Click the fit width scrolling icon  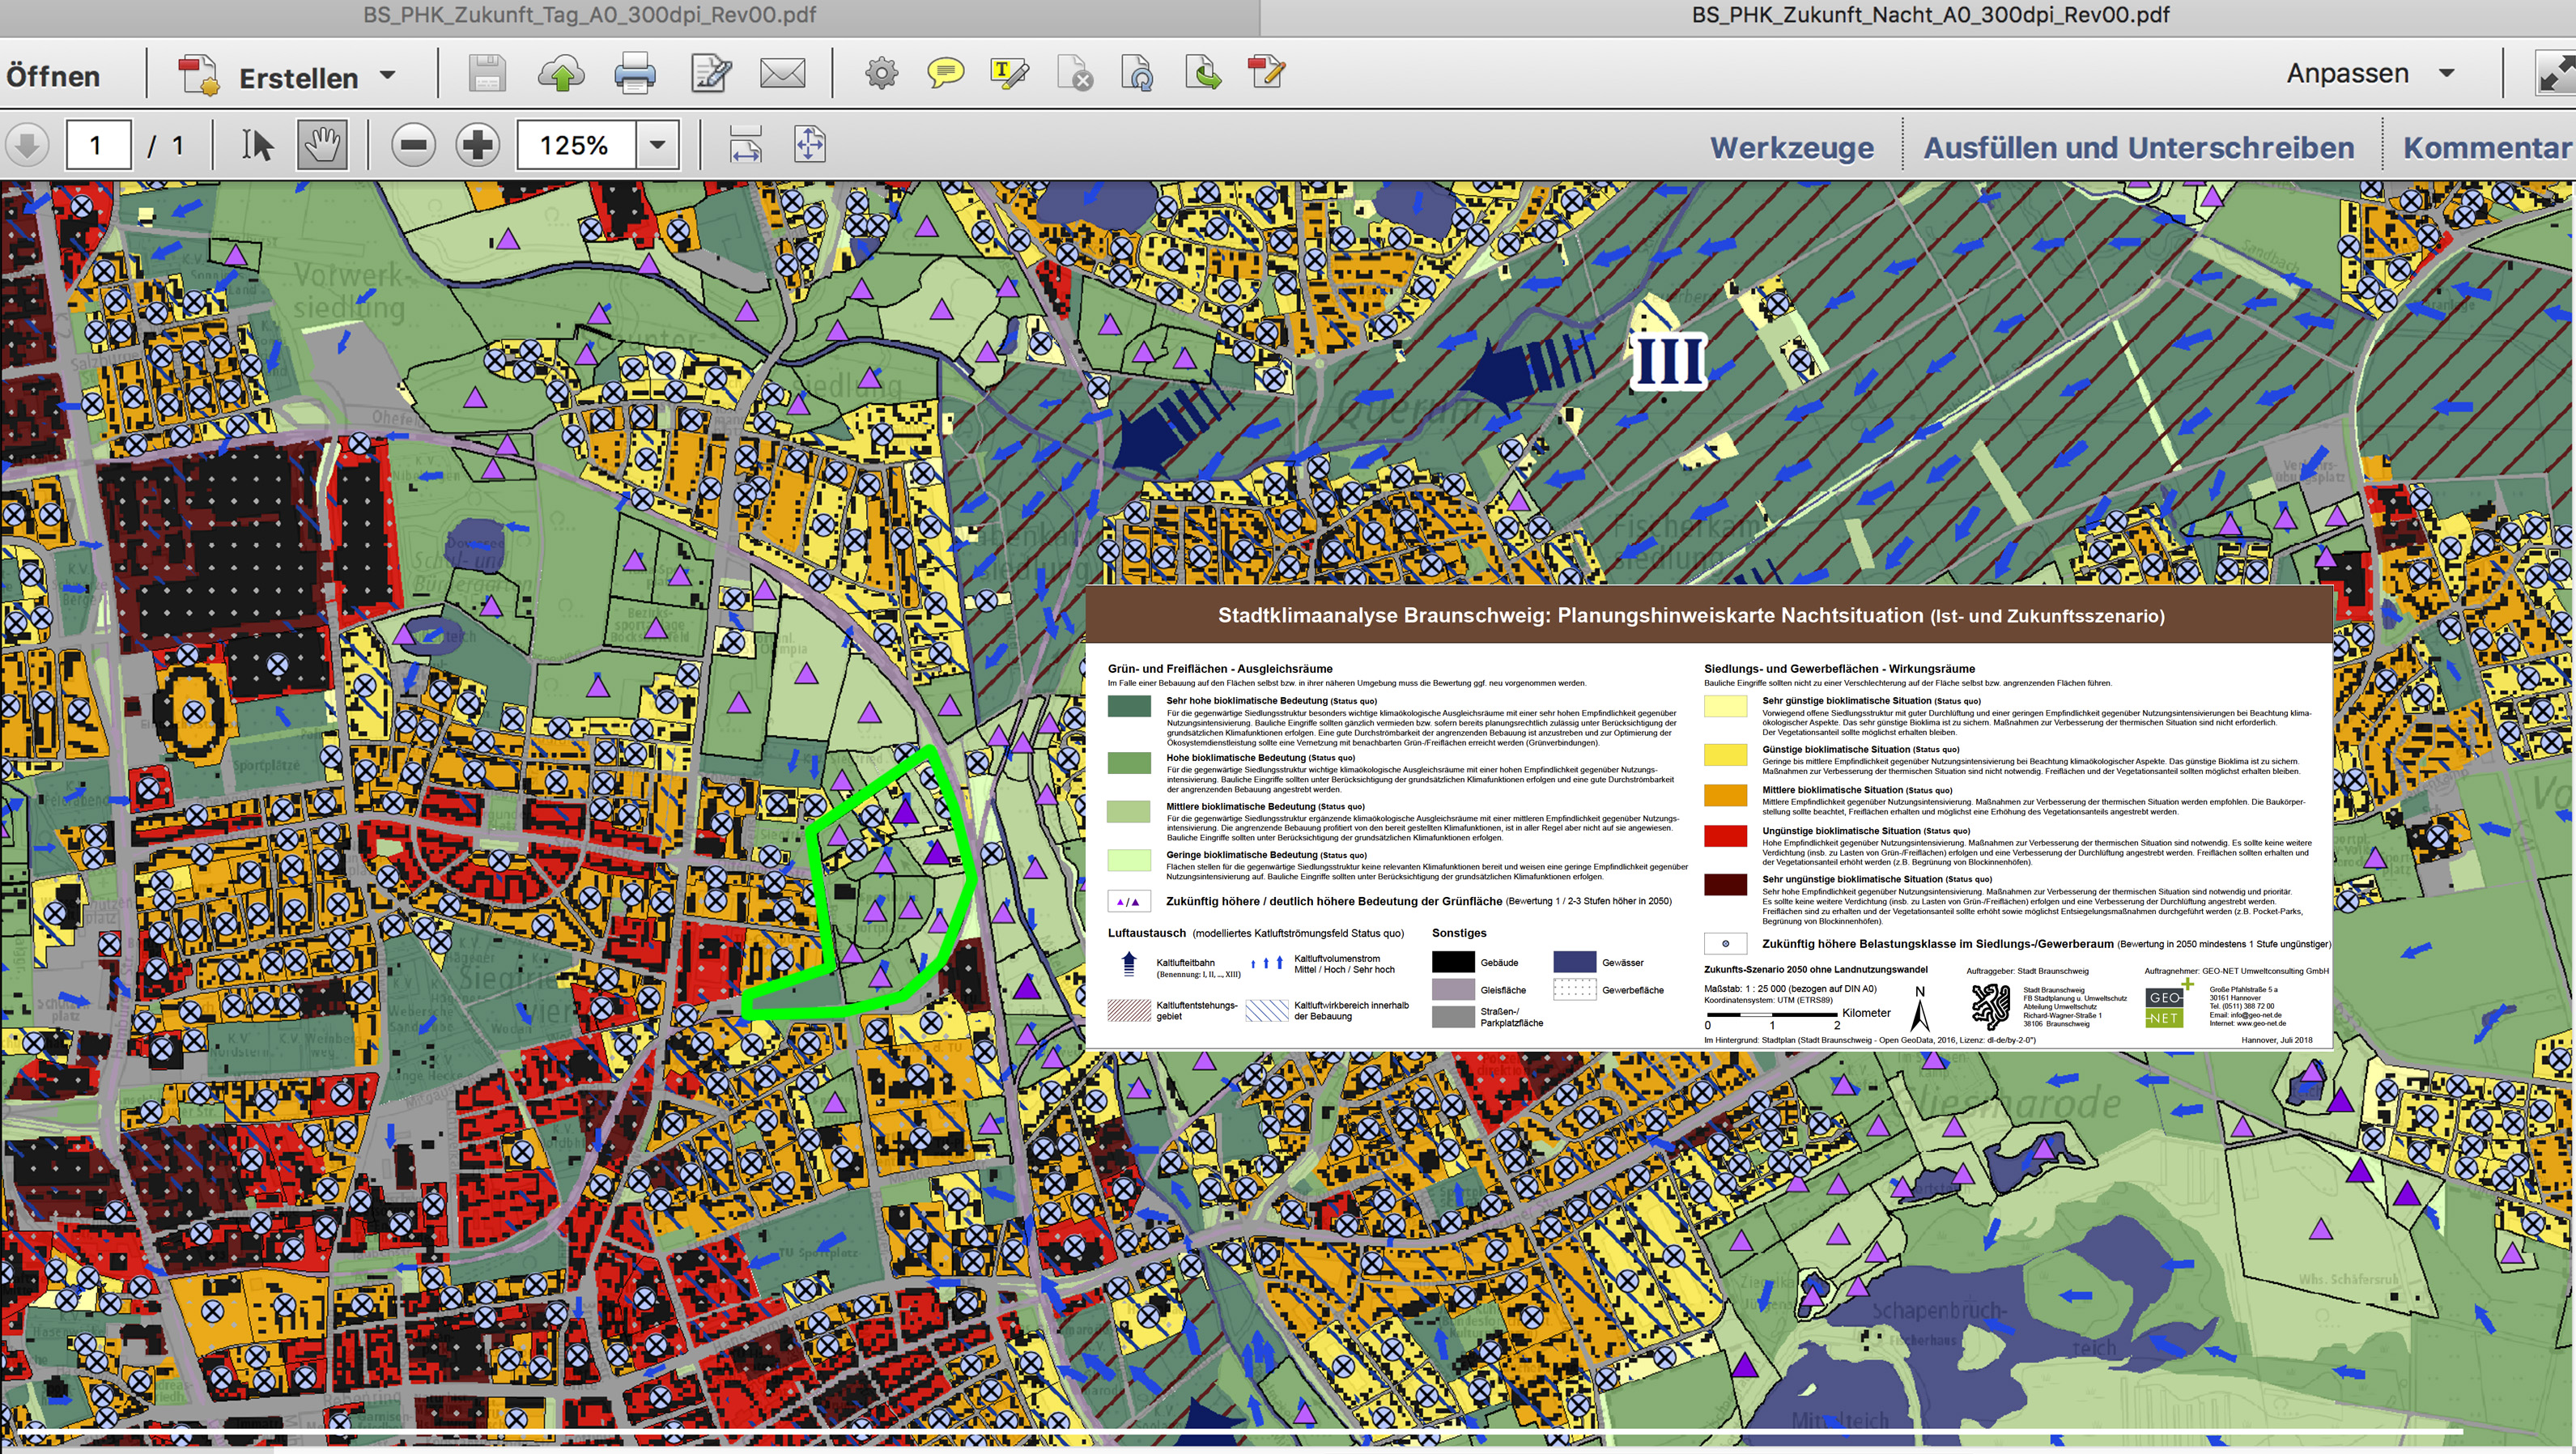tap(746, 145)
